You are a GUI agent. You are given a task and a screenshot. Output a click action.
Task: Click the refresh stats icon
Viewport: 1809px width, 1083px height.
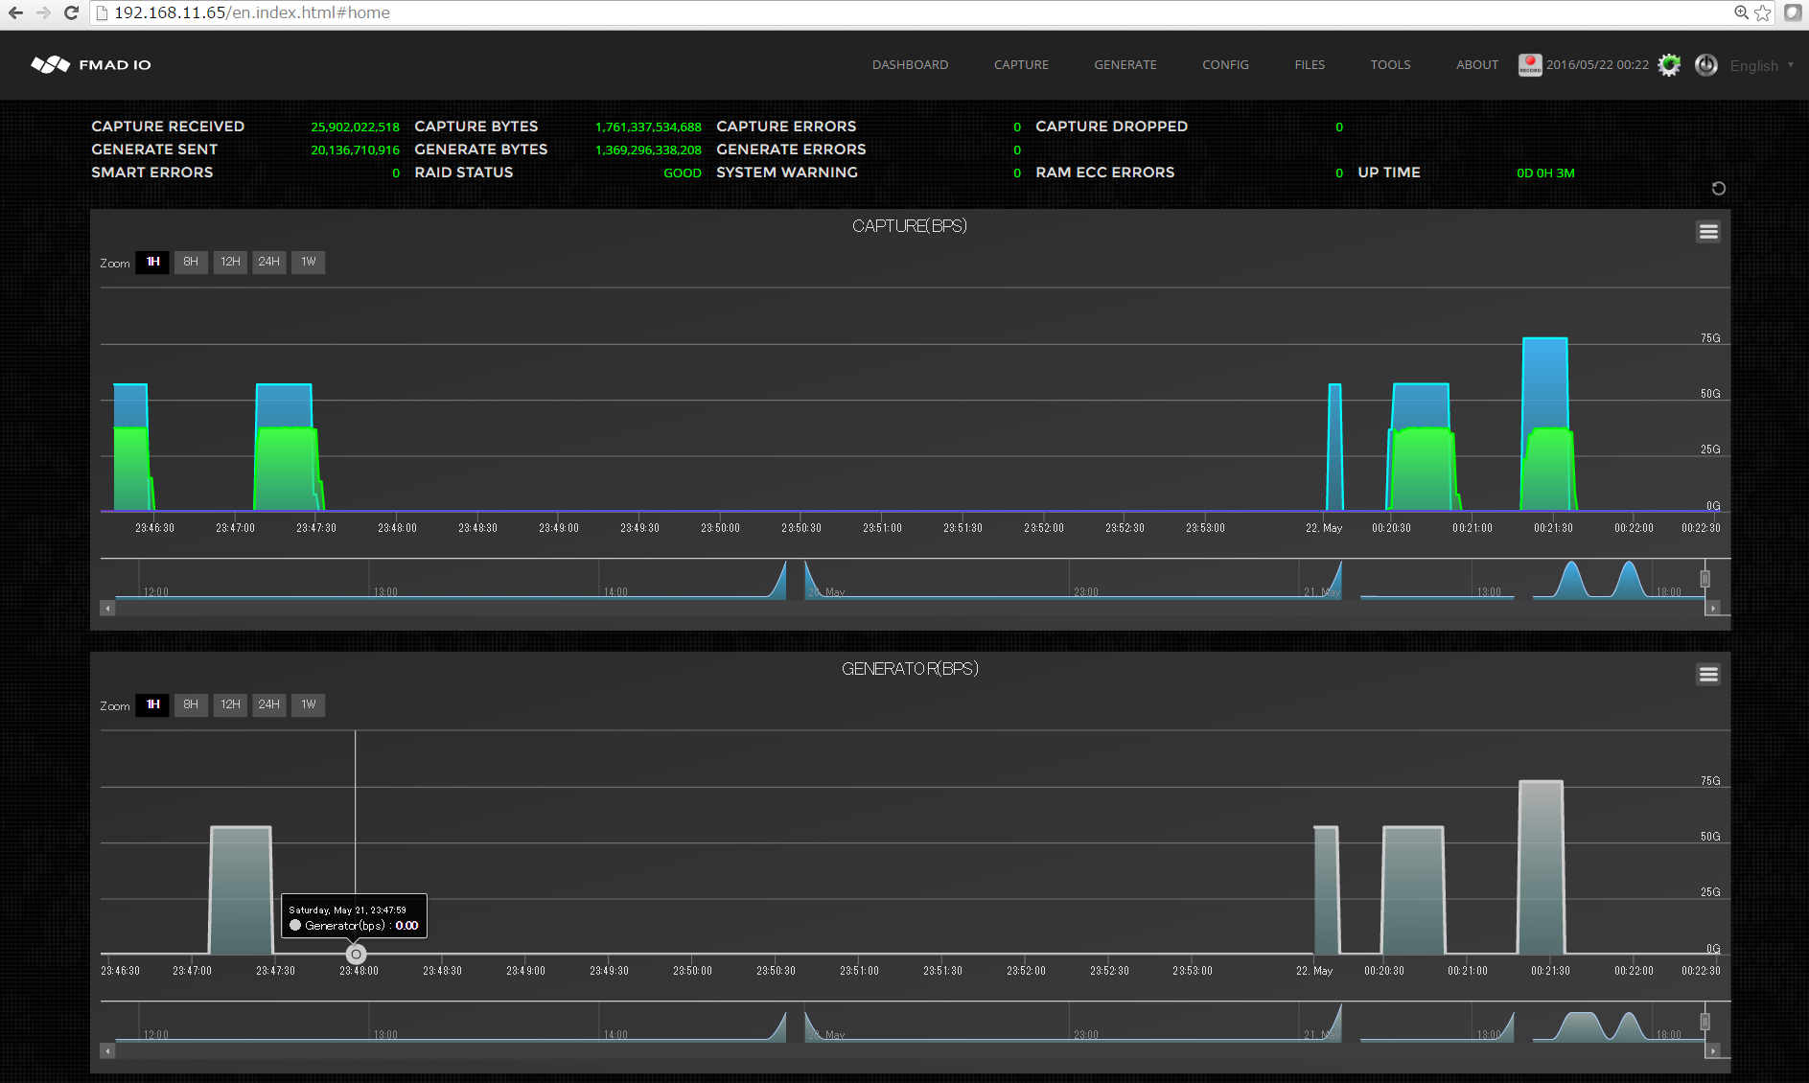1718,189
